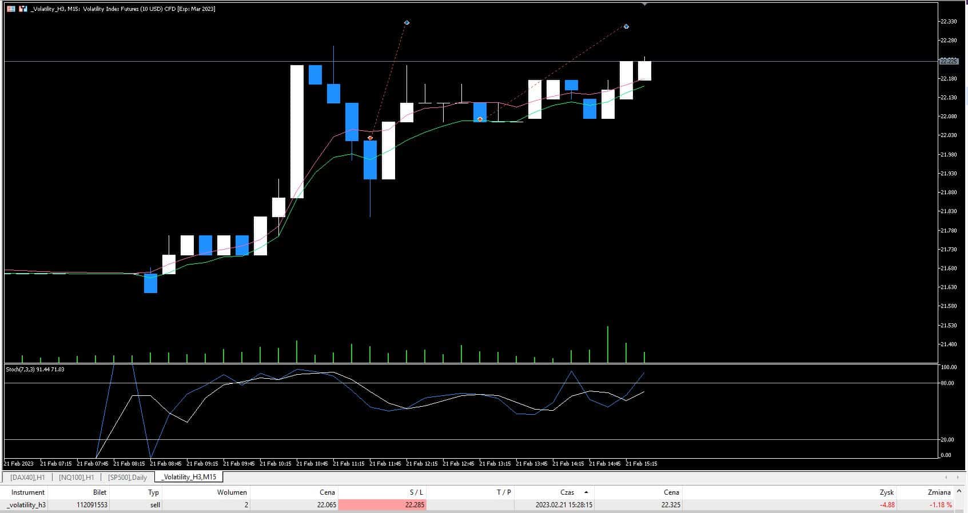Click the red sell entry marker on chart
The image size is (968, 513).
point(371,138)
